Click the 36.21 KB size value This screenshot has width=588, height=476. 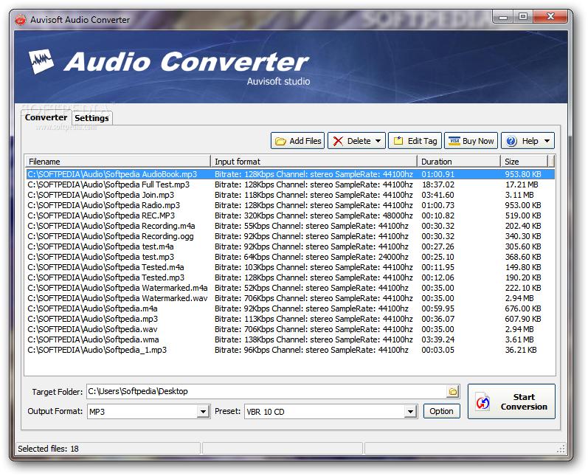[x=521, y=350]
